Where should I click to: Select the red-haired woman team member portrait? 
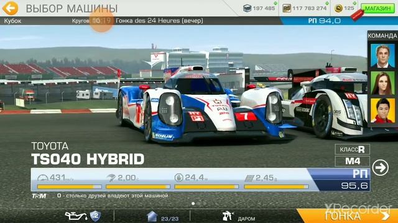click(x=382, y=83)
